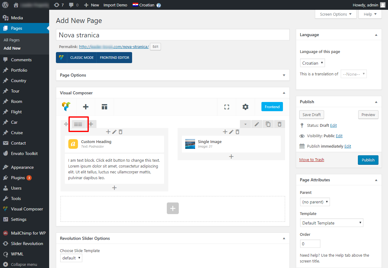Click the Move to Trash link
This screenshot has height=268, width=388.
312,160
